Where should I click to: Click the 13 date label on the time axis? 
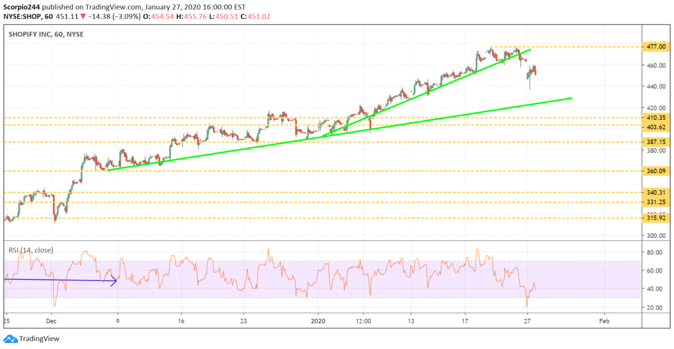click(411, 322)
